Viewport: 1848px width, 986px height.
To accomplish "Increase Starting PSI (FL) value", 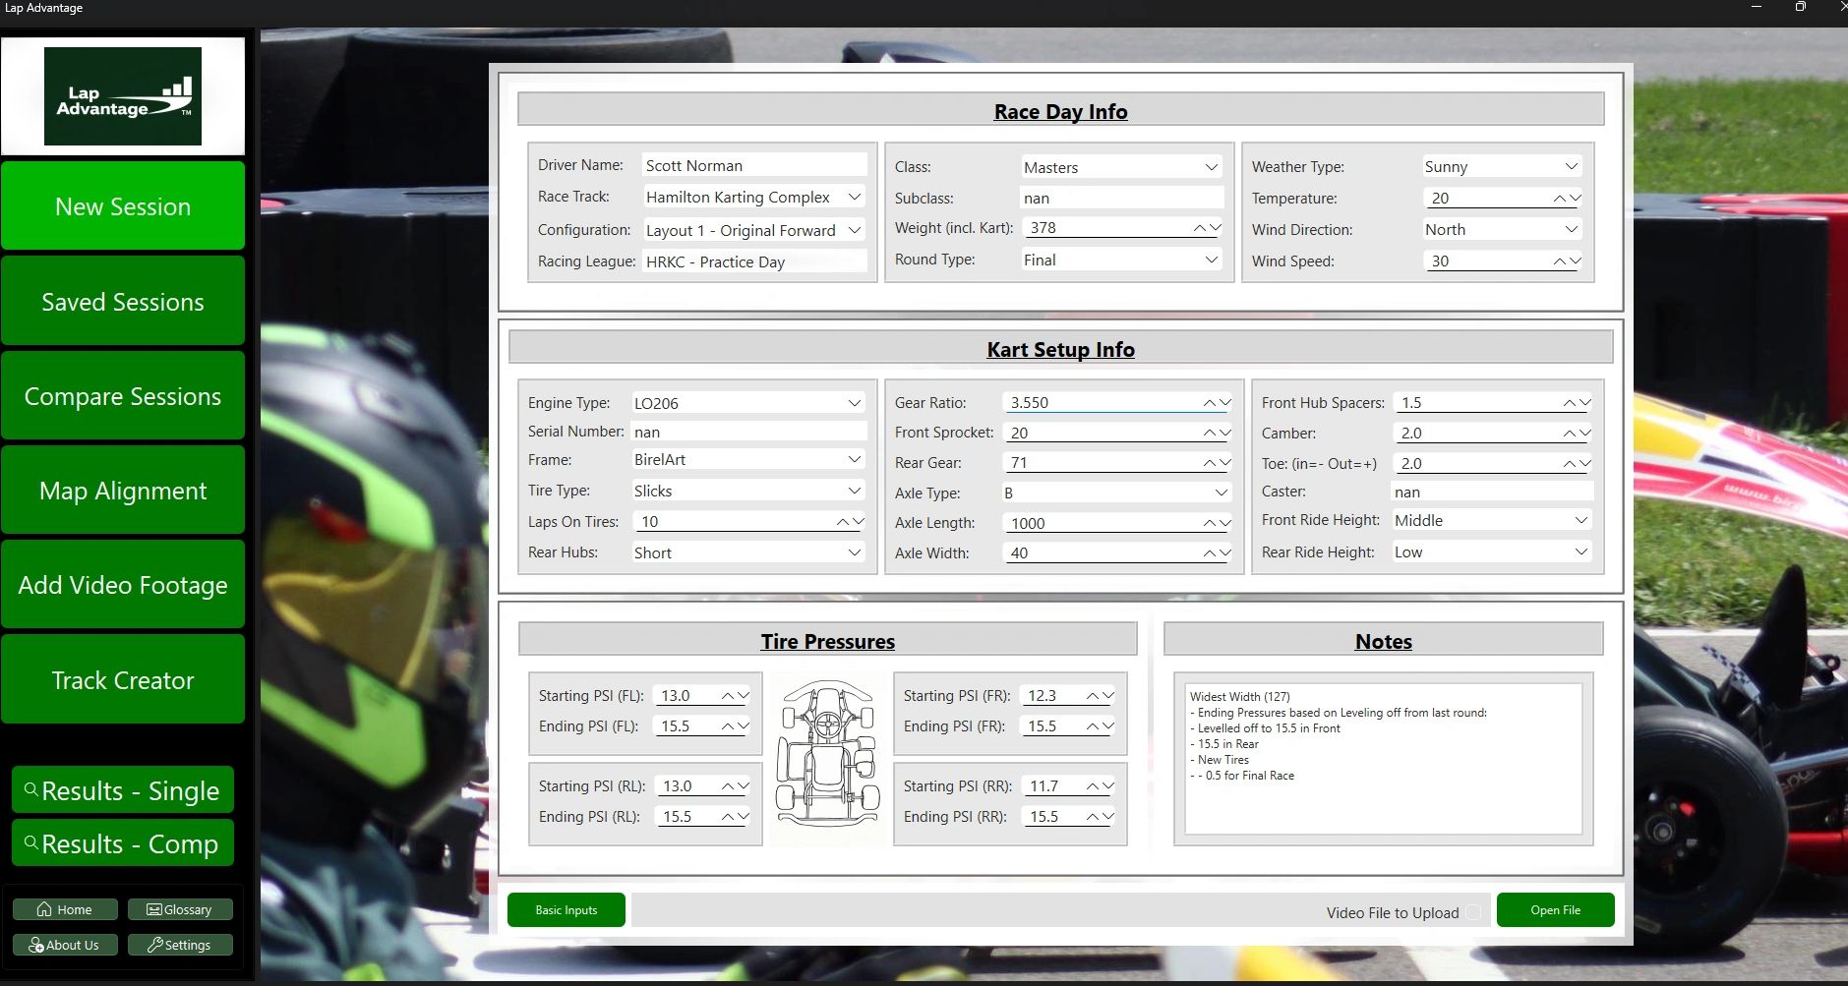I will (729, 696).
